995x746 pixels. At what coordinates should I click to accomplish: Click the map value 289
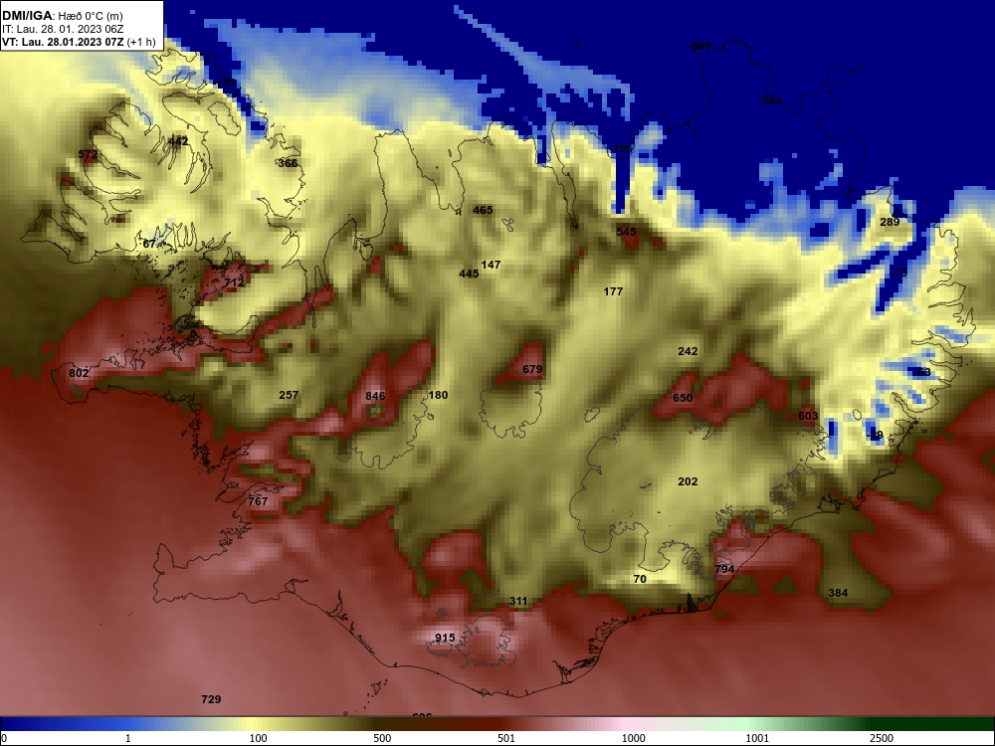[890, 222]
